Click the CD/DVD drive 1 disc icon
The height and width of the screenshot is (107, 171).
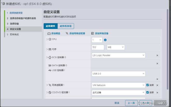point(50,92)
